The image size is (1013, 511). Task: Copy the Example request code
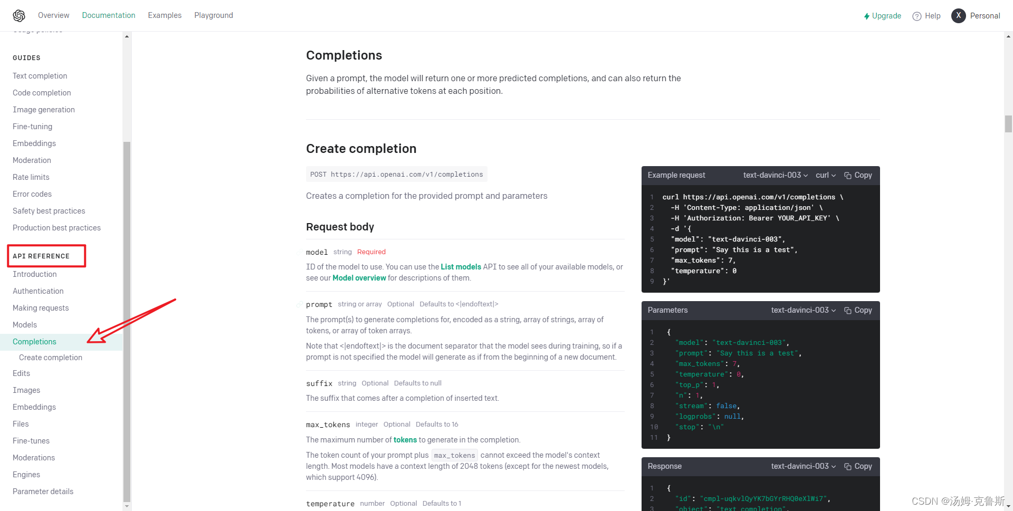pyautogui.click(x=858, y=175)
